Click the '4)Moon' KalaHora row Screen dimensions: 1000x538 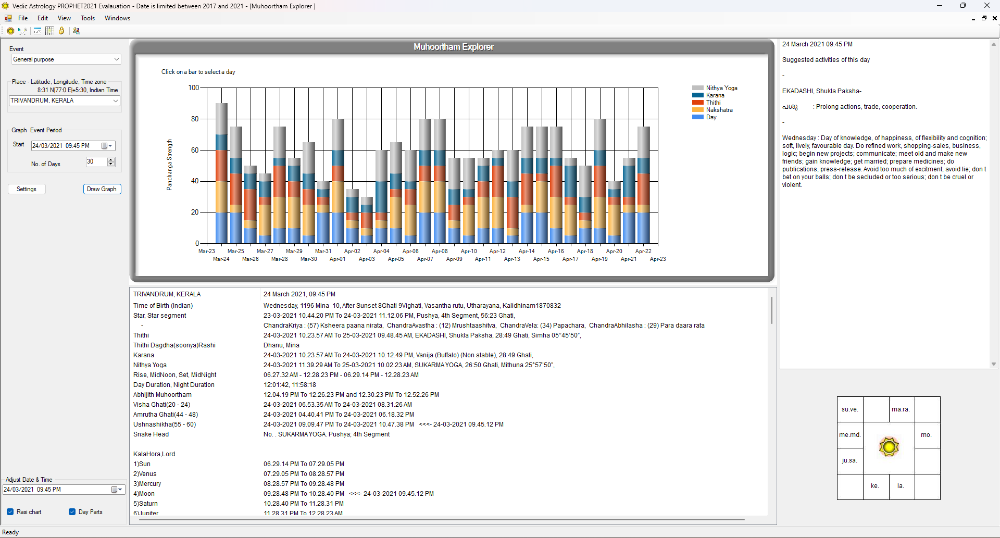tap(144, 494)
